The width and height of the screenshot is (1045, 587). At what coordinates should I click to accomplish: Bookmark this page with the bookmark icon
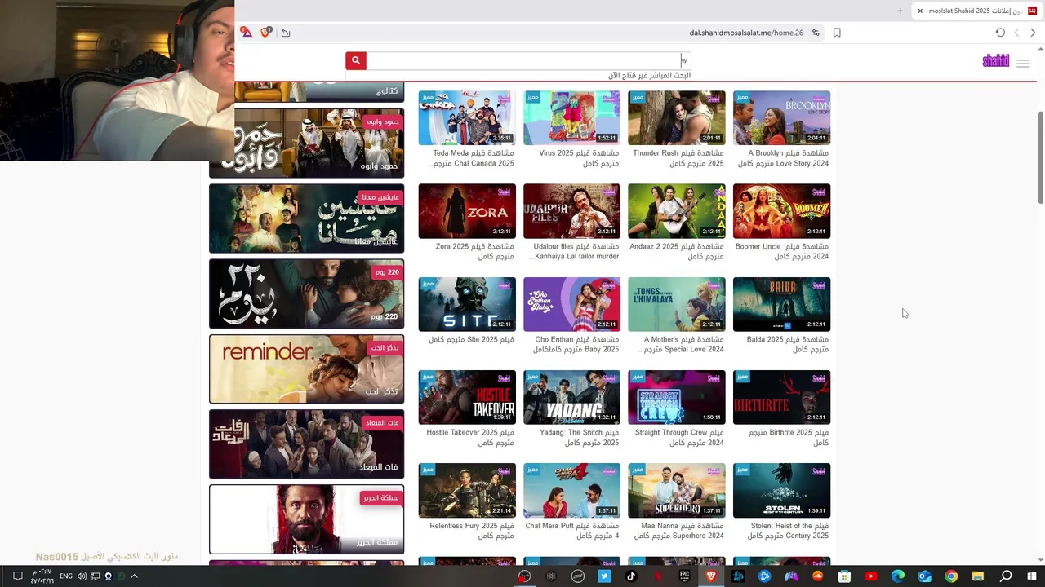(x=837, y=33)
